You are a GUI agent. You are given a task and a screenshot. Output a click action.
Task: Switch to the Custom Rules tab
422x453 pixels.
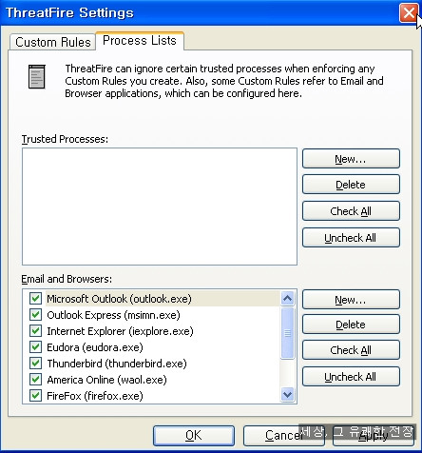click(53, 42)
